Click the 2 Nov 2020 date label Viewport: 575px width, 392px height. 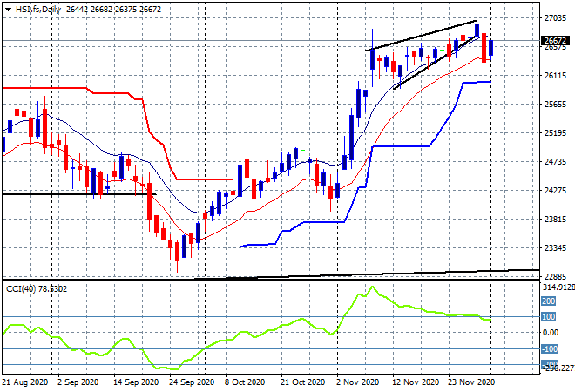pyautogui.click(x=357, y=382)
